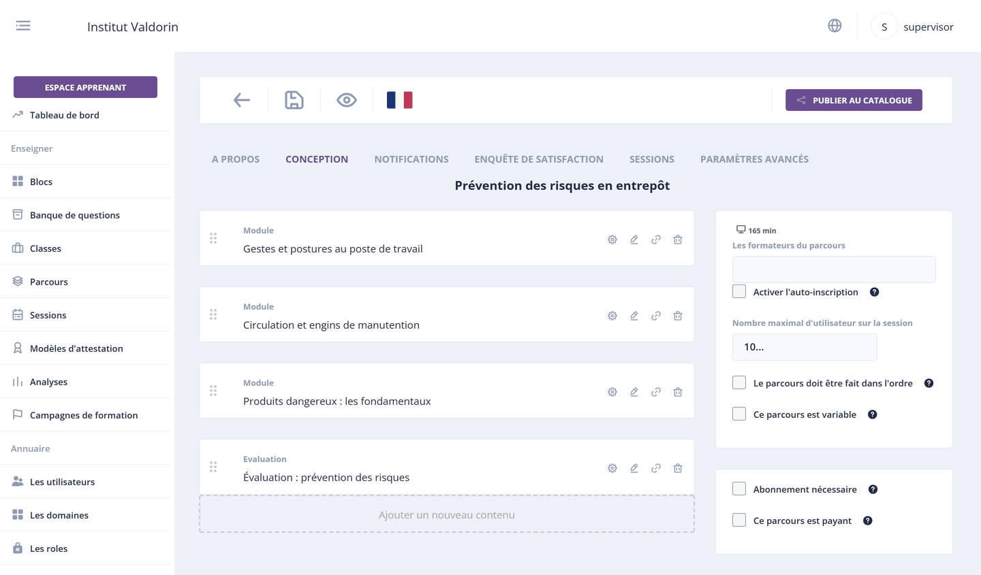
Task: Enable Activer l'auto-inscription checkbox
Action: click(739, 291)
